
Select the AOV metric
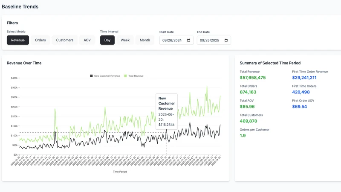(x=87, y=40)
